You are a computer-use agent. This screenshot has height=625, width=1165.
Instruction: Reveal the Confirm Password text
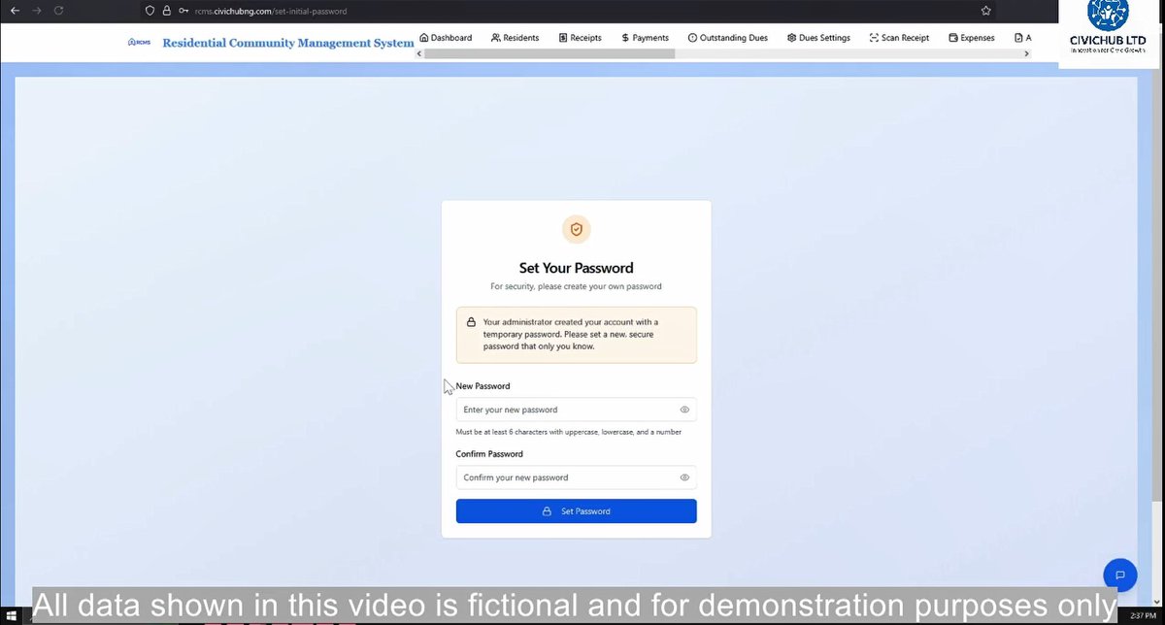[x=684, y=477]
